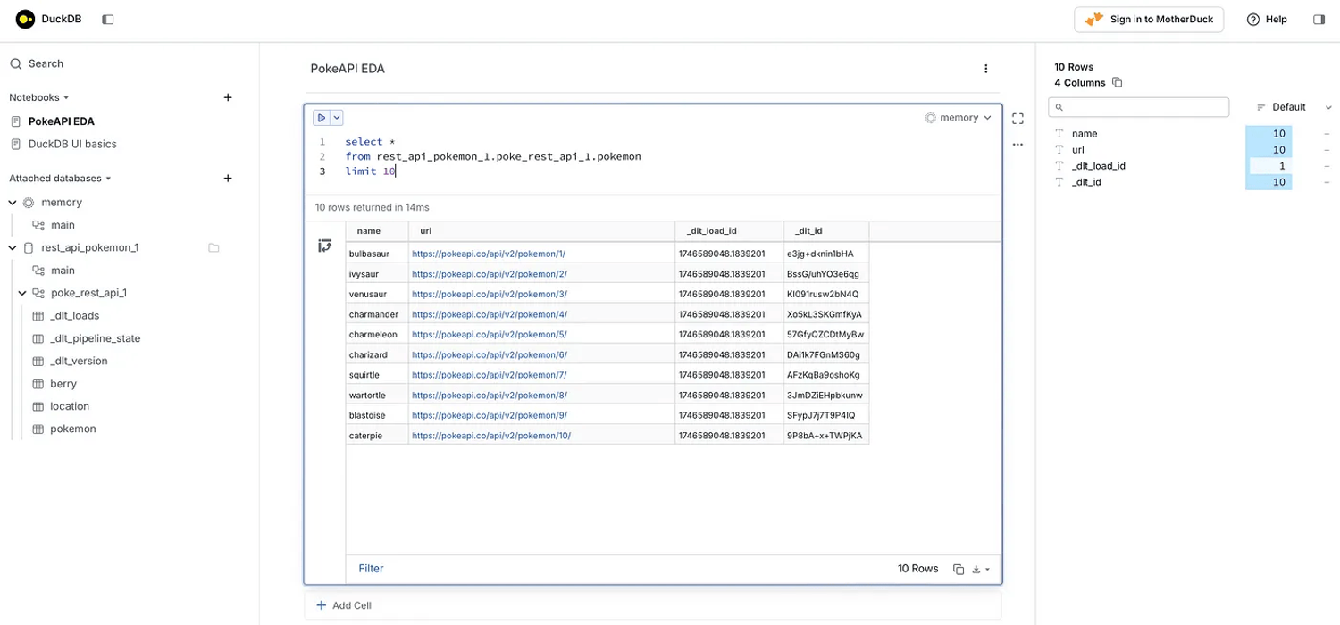
Task: Open notebook kebab menu beside title
Action: [985, 69]
